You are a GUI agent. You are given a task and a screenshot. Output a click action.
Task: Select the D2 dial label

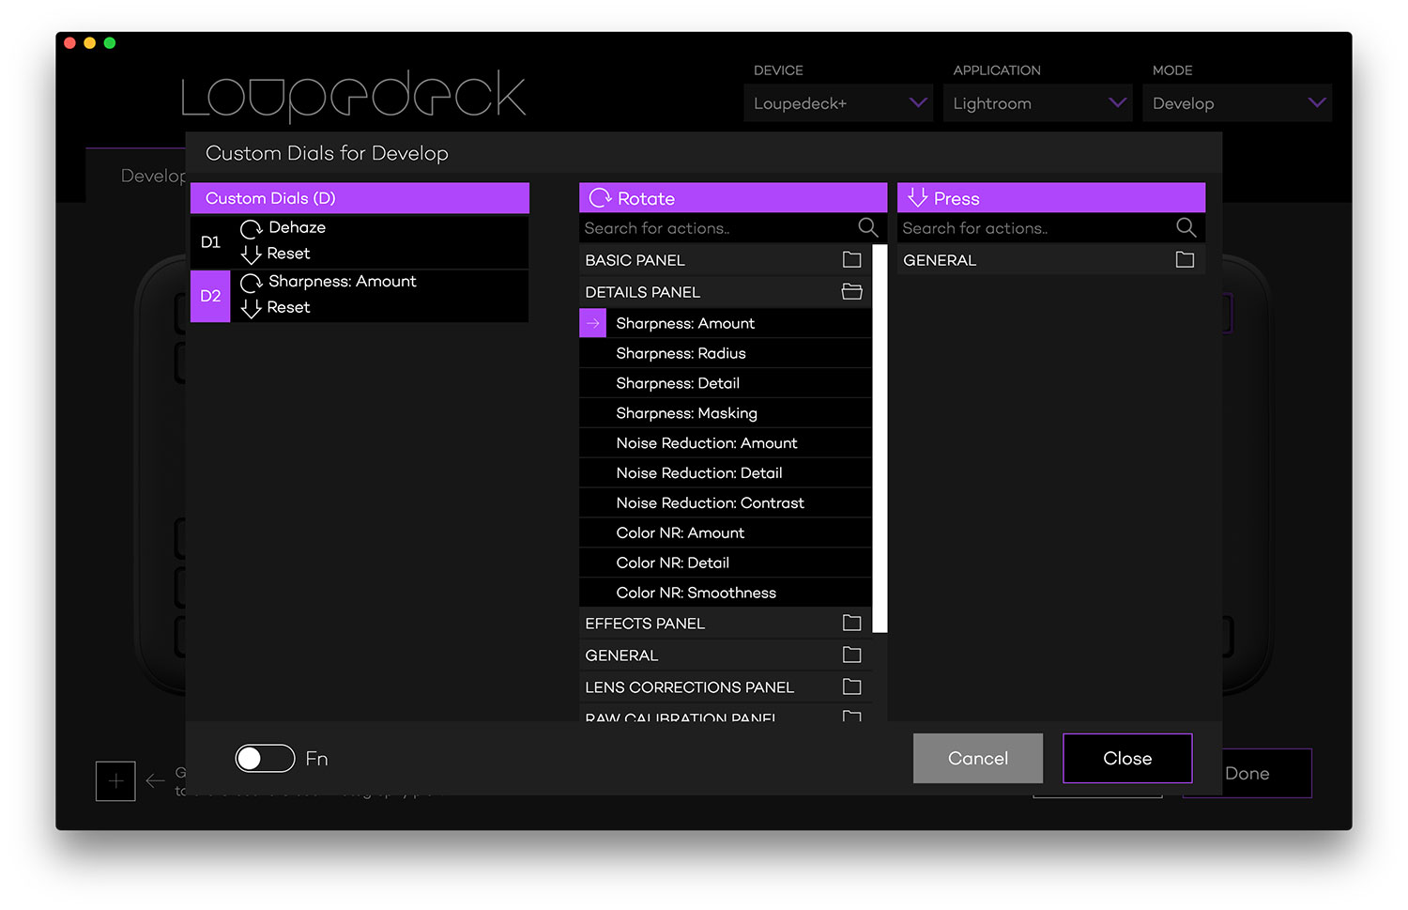(x=210, y=297)
